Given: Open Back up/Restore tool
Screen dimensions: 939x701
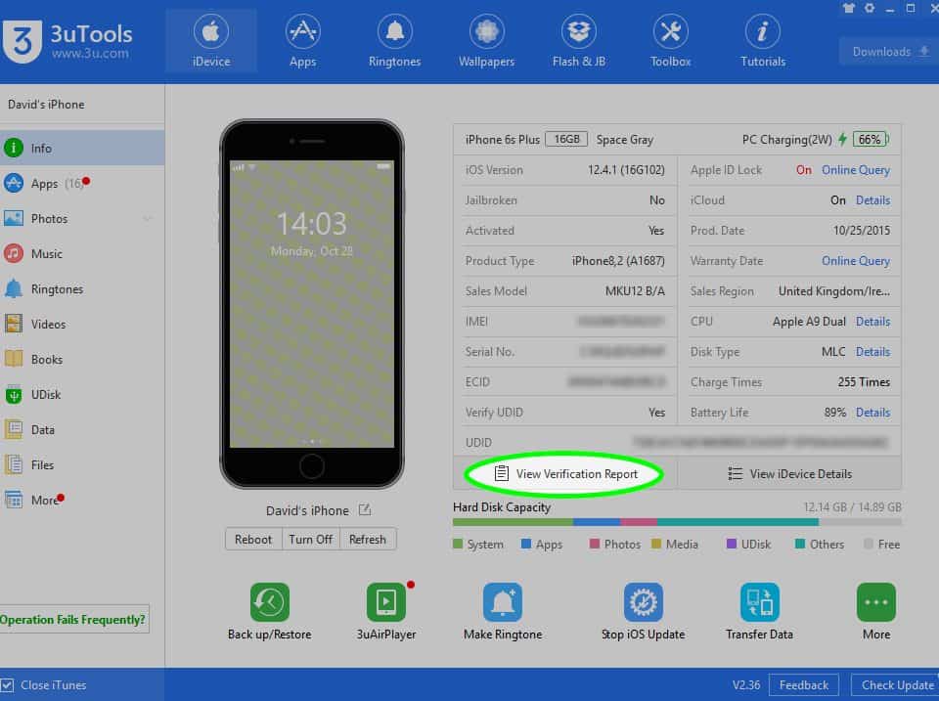Looking at the screenshot, I should [270, 611].
